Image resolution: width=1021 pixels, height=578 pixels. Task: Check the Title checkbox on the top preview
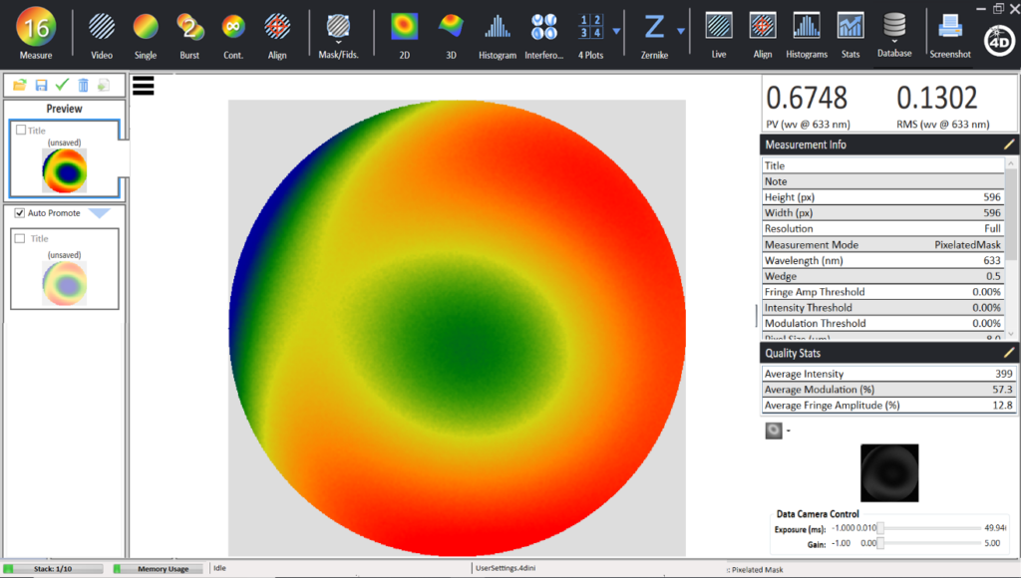pyautogui.click(x=21, y=128)
